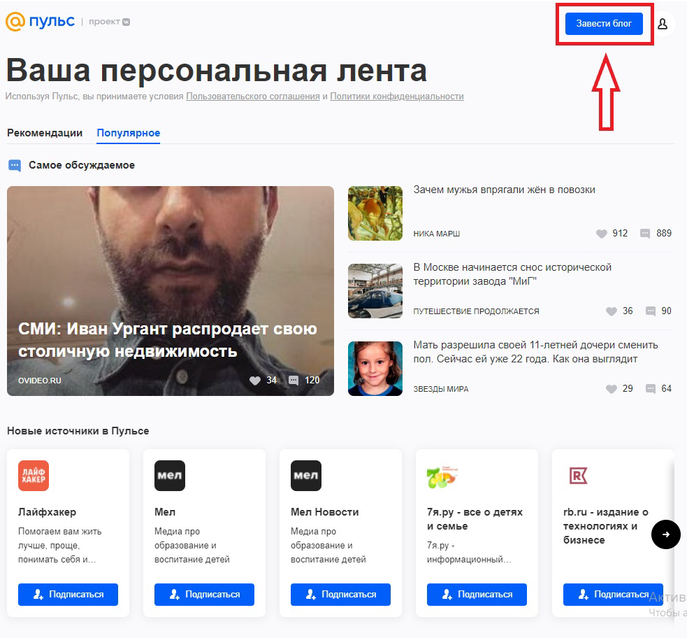Viewport: 687px width, 638px height.
Task: Open comments icon with 90 count
Action: click(651, 311)
